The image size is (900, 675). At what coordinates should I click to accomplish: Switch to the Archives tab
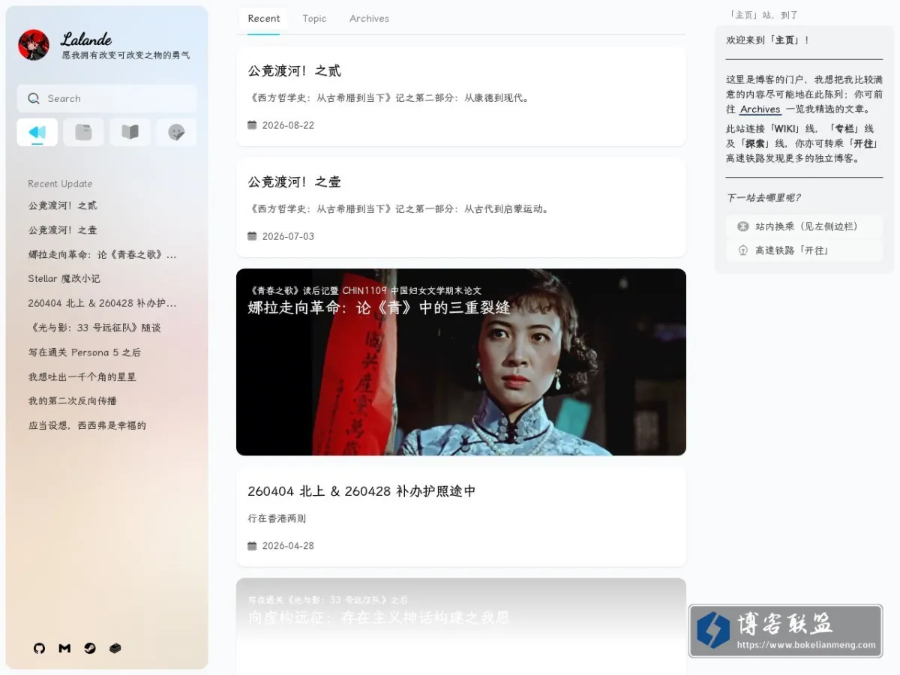point(369,19)
